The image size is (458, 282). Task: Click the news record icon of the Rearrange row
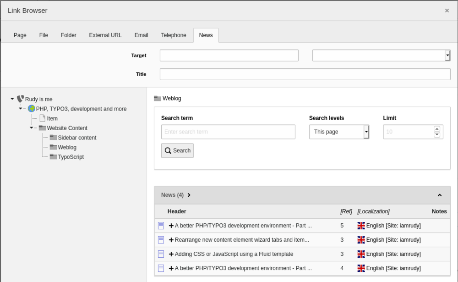(x=161, y=240)
